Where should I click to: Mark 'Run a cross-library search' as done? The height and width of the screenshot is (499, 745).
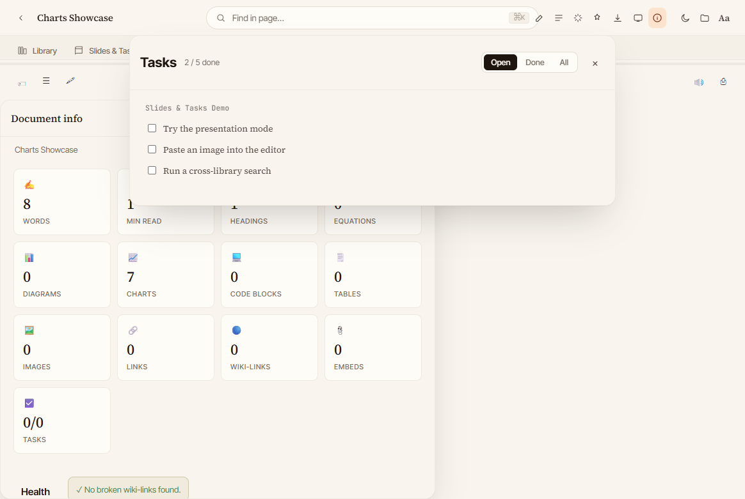coord(152,171)
